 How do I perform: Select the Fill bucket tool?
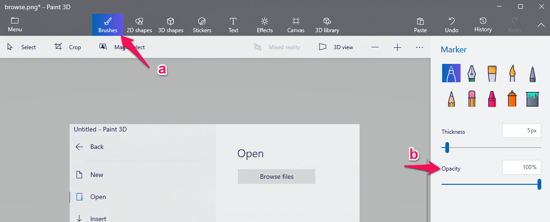532,99
